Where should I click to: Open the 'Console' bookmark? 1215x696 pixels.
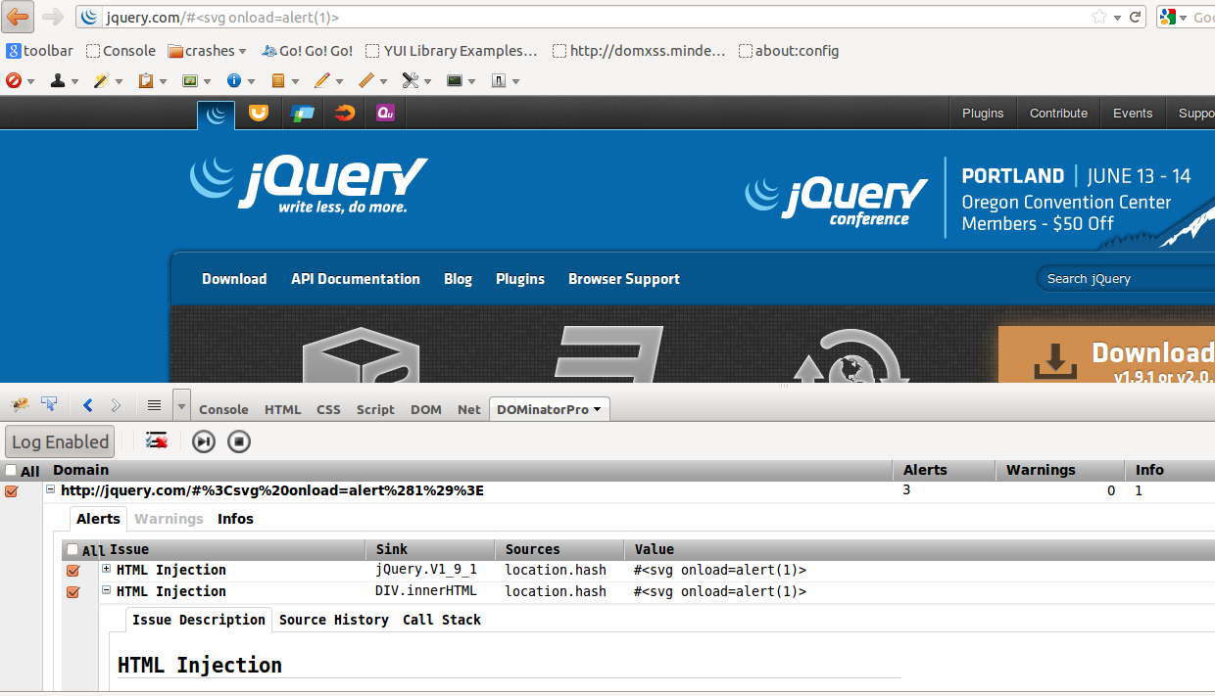pos(121,51)
